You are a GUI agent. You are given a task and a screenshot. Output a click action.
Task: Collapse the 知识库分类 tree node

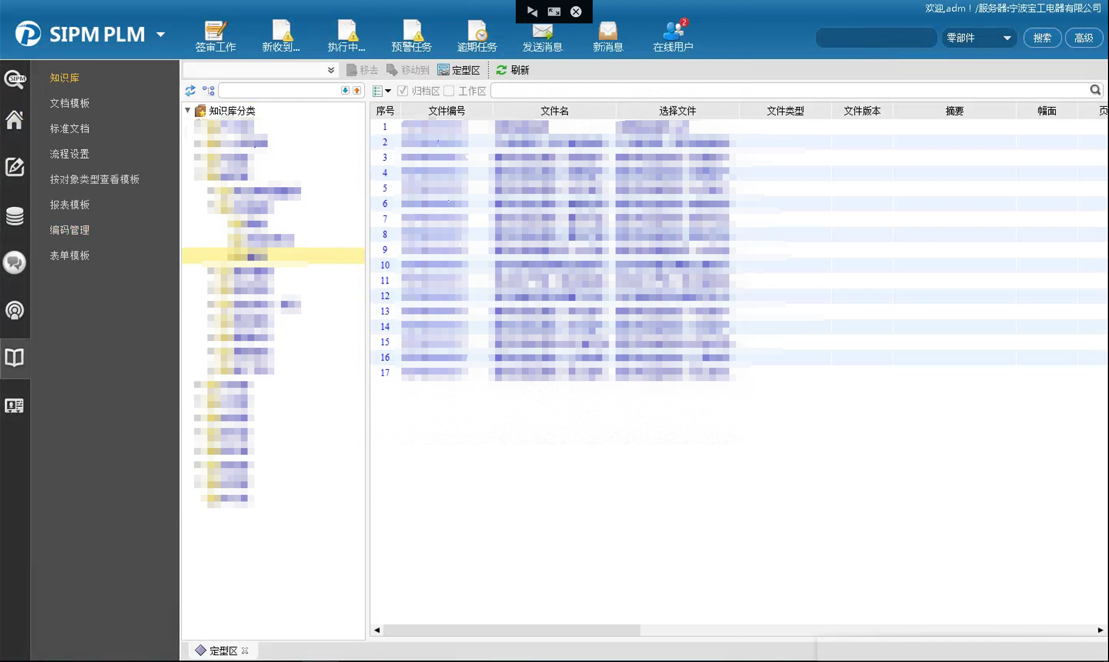tap(188, 110)
